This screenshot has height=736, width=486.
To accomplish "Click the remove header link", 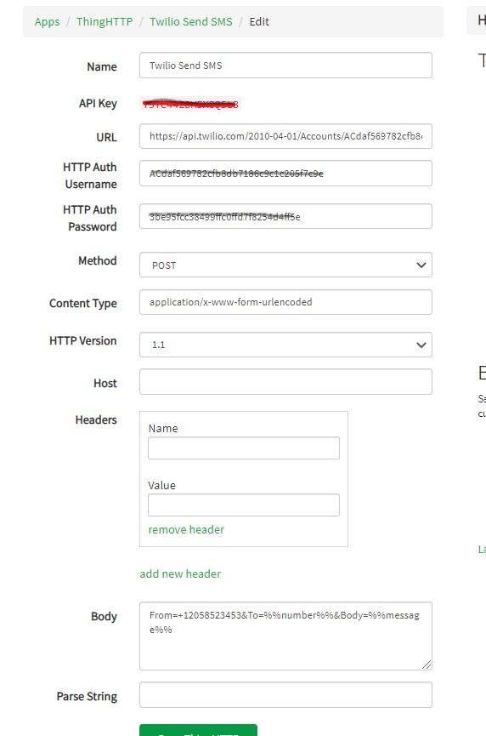I will point(186,529).
